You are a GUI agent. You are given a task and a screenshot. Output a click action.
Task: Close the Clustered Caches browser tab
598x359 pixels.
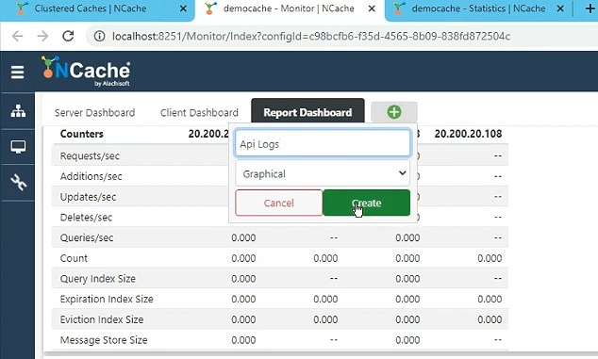click(183, 8)
